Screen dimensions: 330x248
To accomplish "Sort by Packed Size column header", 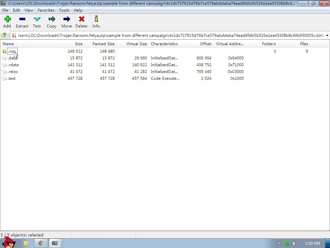I will click(101, 44).
